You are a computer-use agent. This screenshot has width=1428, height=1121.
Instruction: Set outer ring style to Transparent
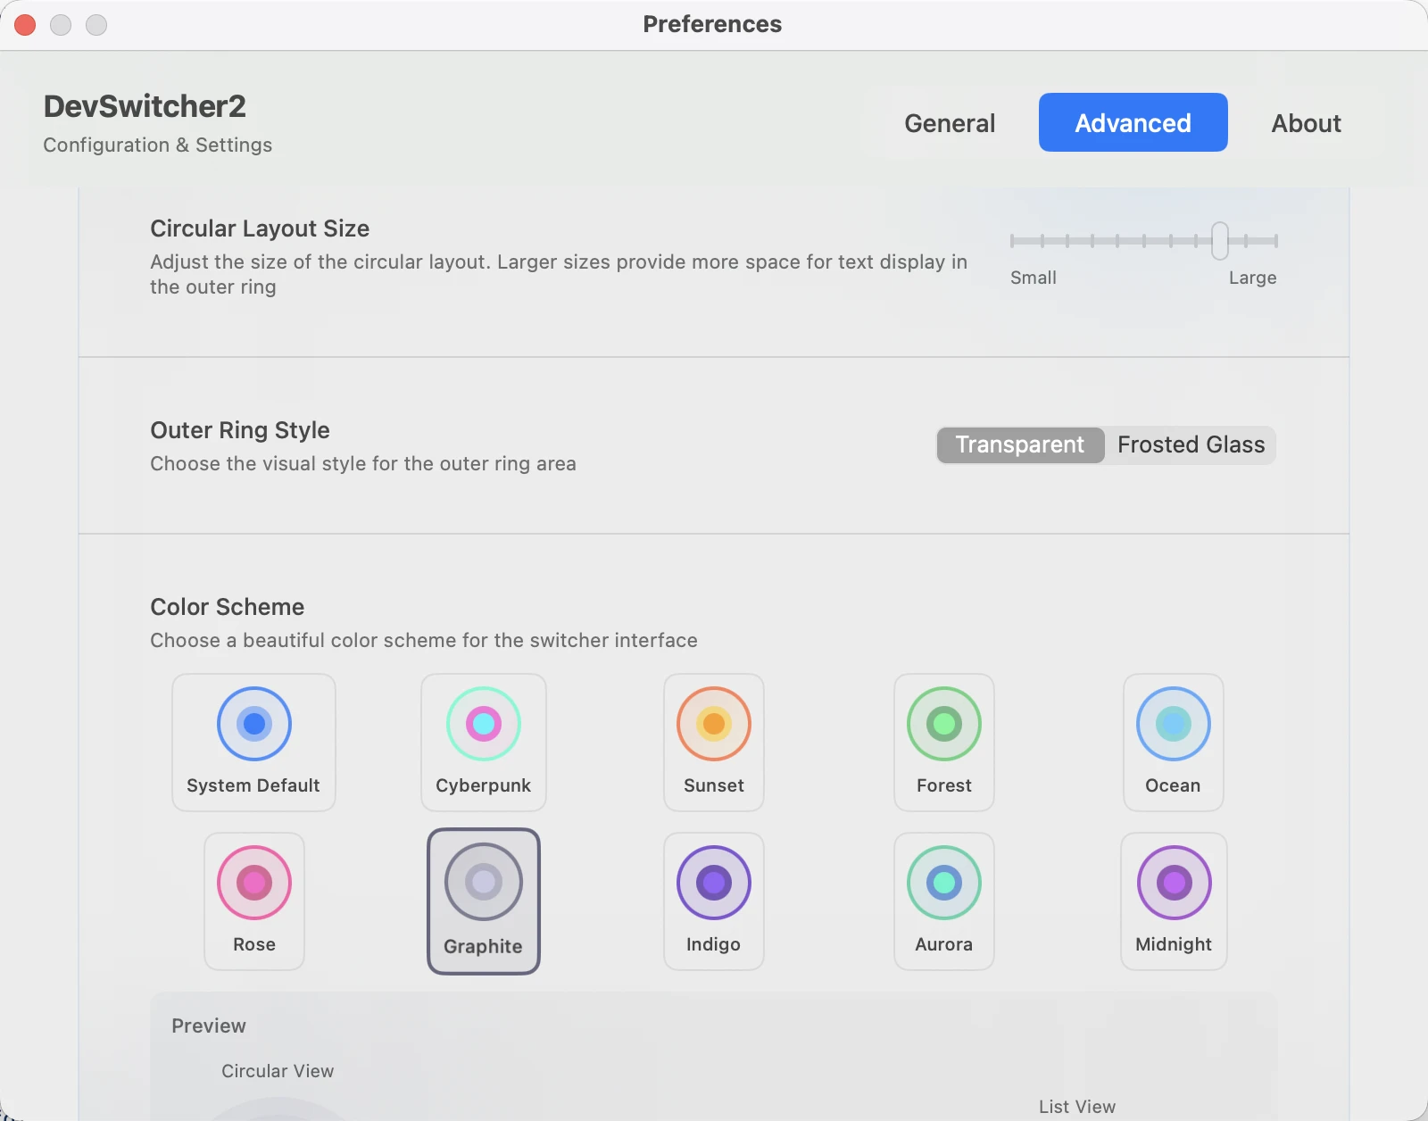click(x=1019, y=444)
